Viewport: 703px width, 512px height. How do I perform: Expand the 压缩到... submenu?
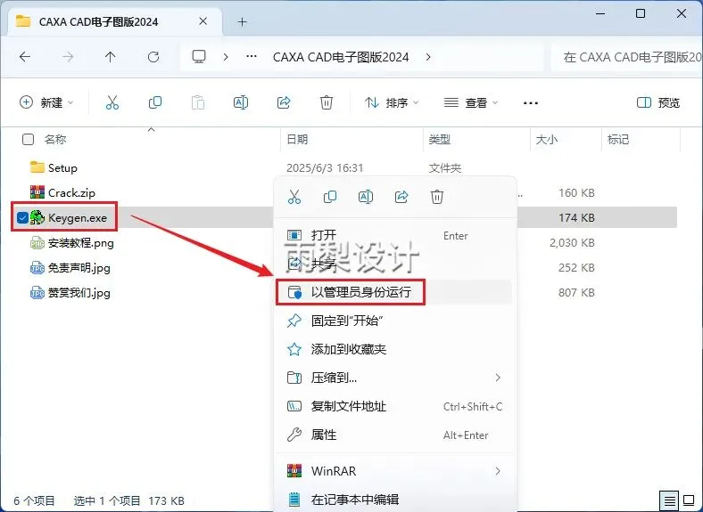[498, 378]
